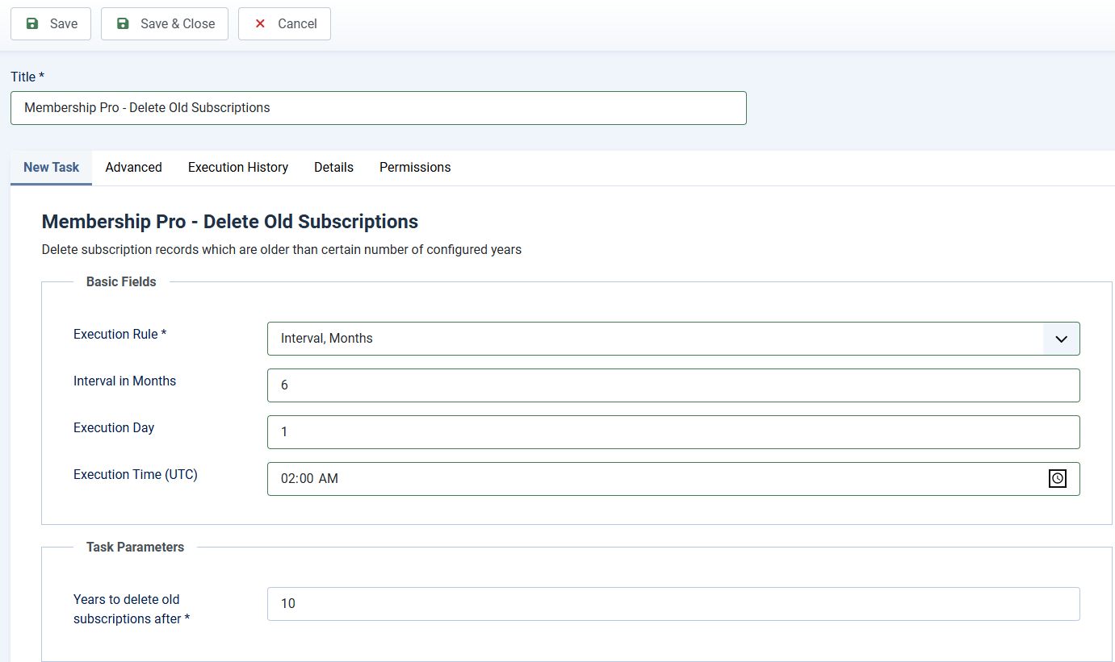
Task: Click the Execution Time (UTC) field
Action: (673, 479)
